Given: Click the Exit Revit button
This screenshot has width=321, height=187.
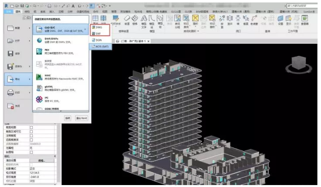Looking at the screenshot, I should [81, 118].
